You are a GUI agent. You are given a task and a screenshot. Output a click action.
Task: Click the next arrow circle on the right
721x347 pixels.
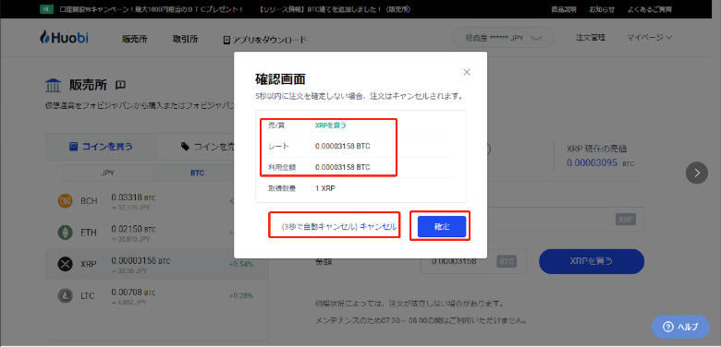[x=697, y=173]
